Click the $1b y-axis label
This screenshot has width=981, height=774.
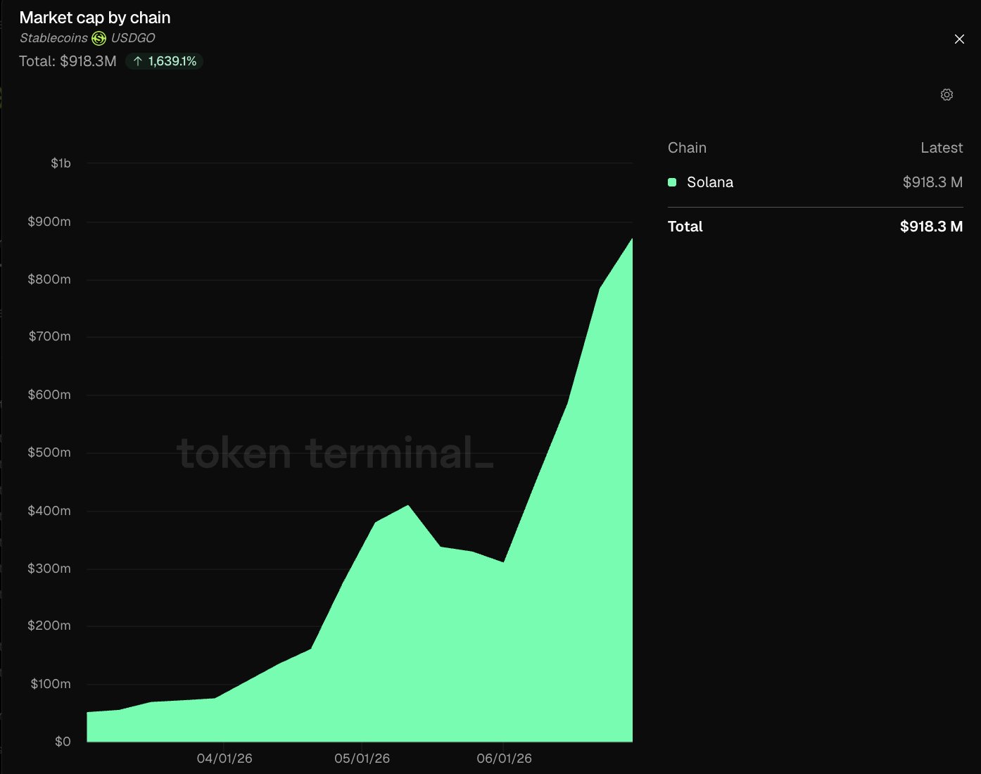point(61,163)
